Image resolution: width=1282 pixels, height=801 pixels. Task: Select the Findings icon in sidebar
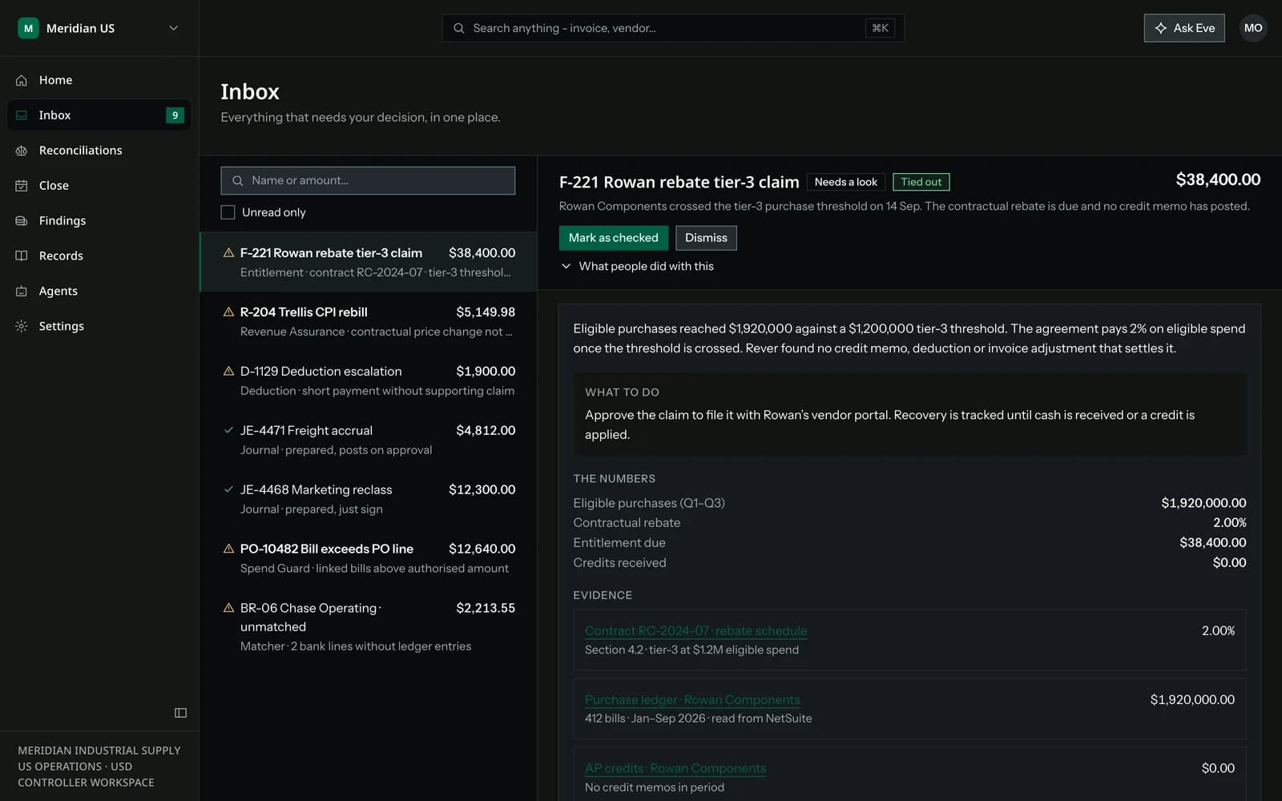point(22,221)
